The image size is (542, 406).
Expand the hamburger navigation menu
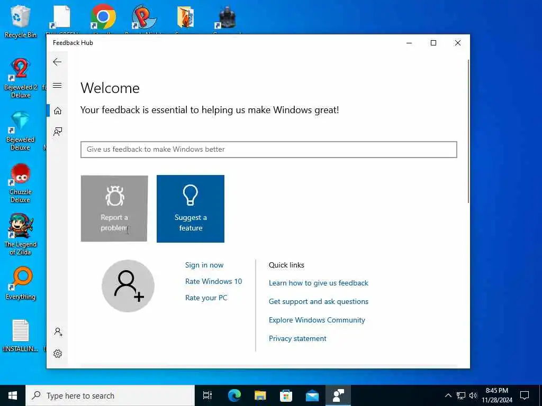tap(57, 85)
